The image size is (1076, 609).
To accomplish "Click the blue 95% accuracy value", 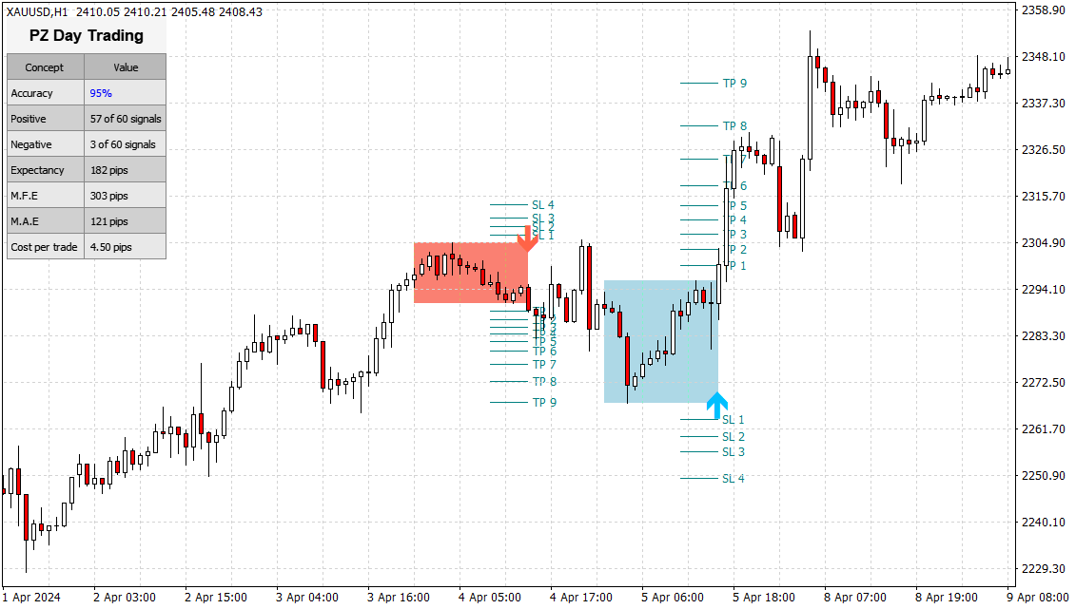I will (101, 93).
